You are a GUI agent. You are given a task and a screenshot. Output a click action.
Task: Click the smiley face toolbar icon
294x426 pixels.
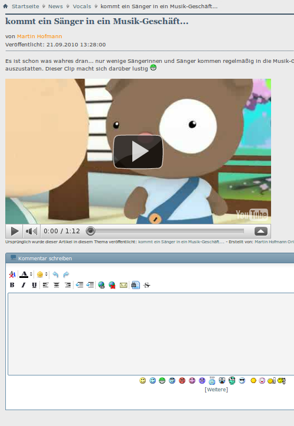click(x=40, y=274)
